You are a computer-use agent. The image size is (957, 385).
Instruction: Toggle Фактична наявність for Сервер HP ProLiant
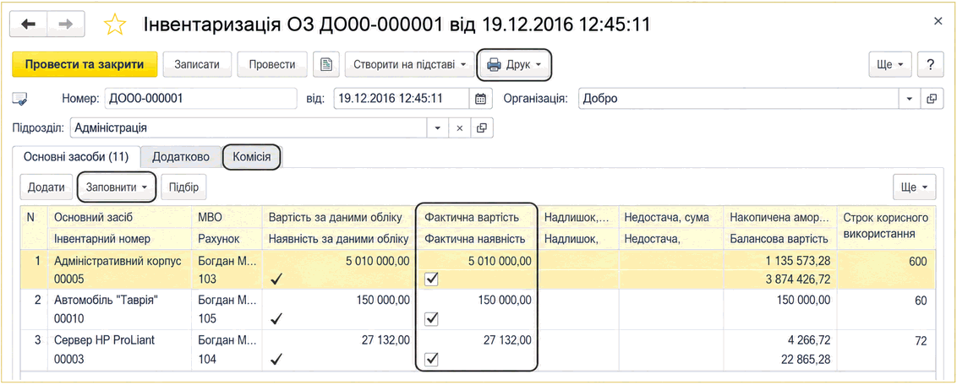(x=431, y=359)
